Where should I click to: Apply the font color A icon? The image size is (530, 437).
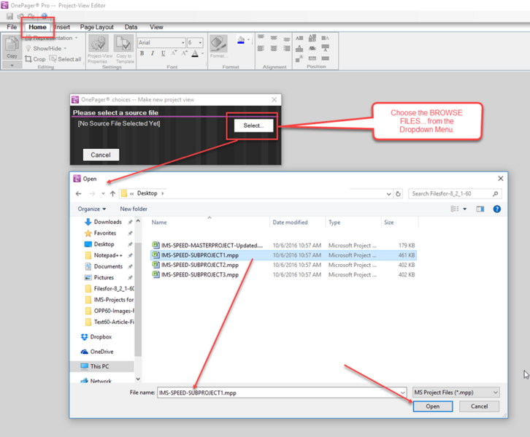pyautogui.click(x=195, y=53)
